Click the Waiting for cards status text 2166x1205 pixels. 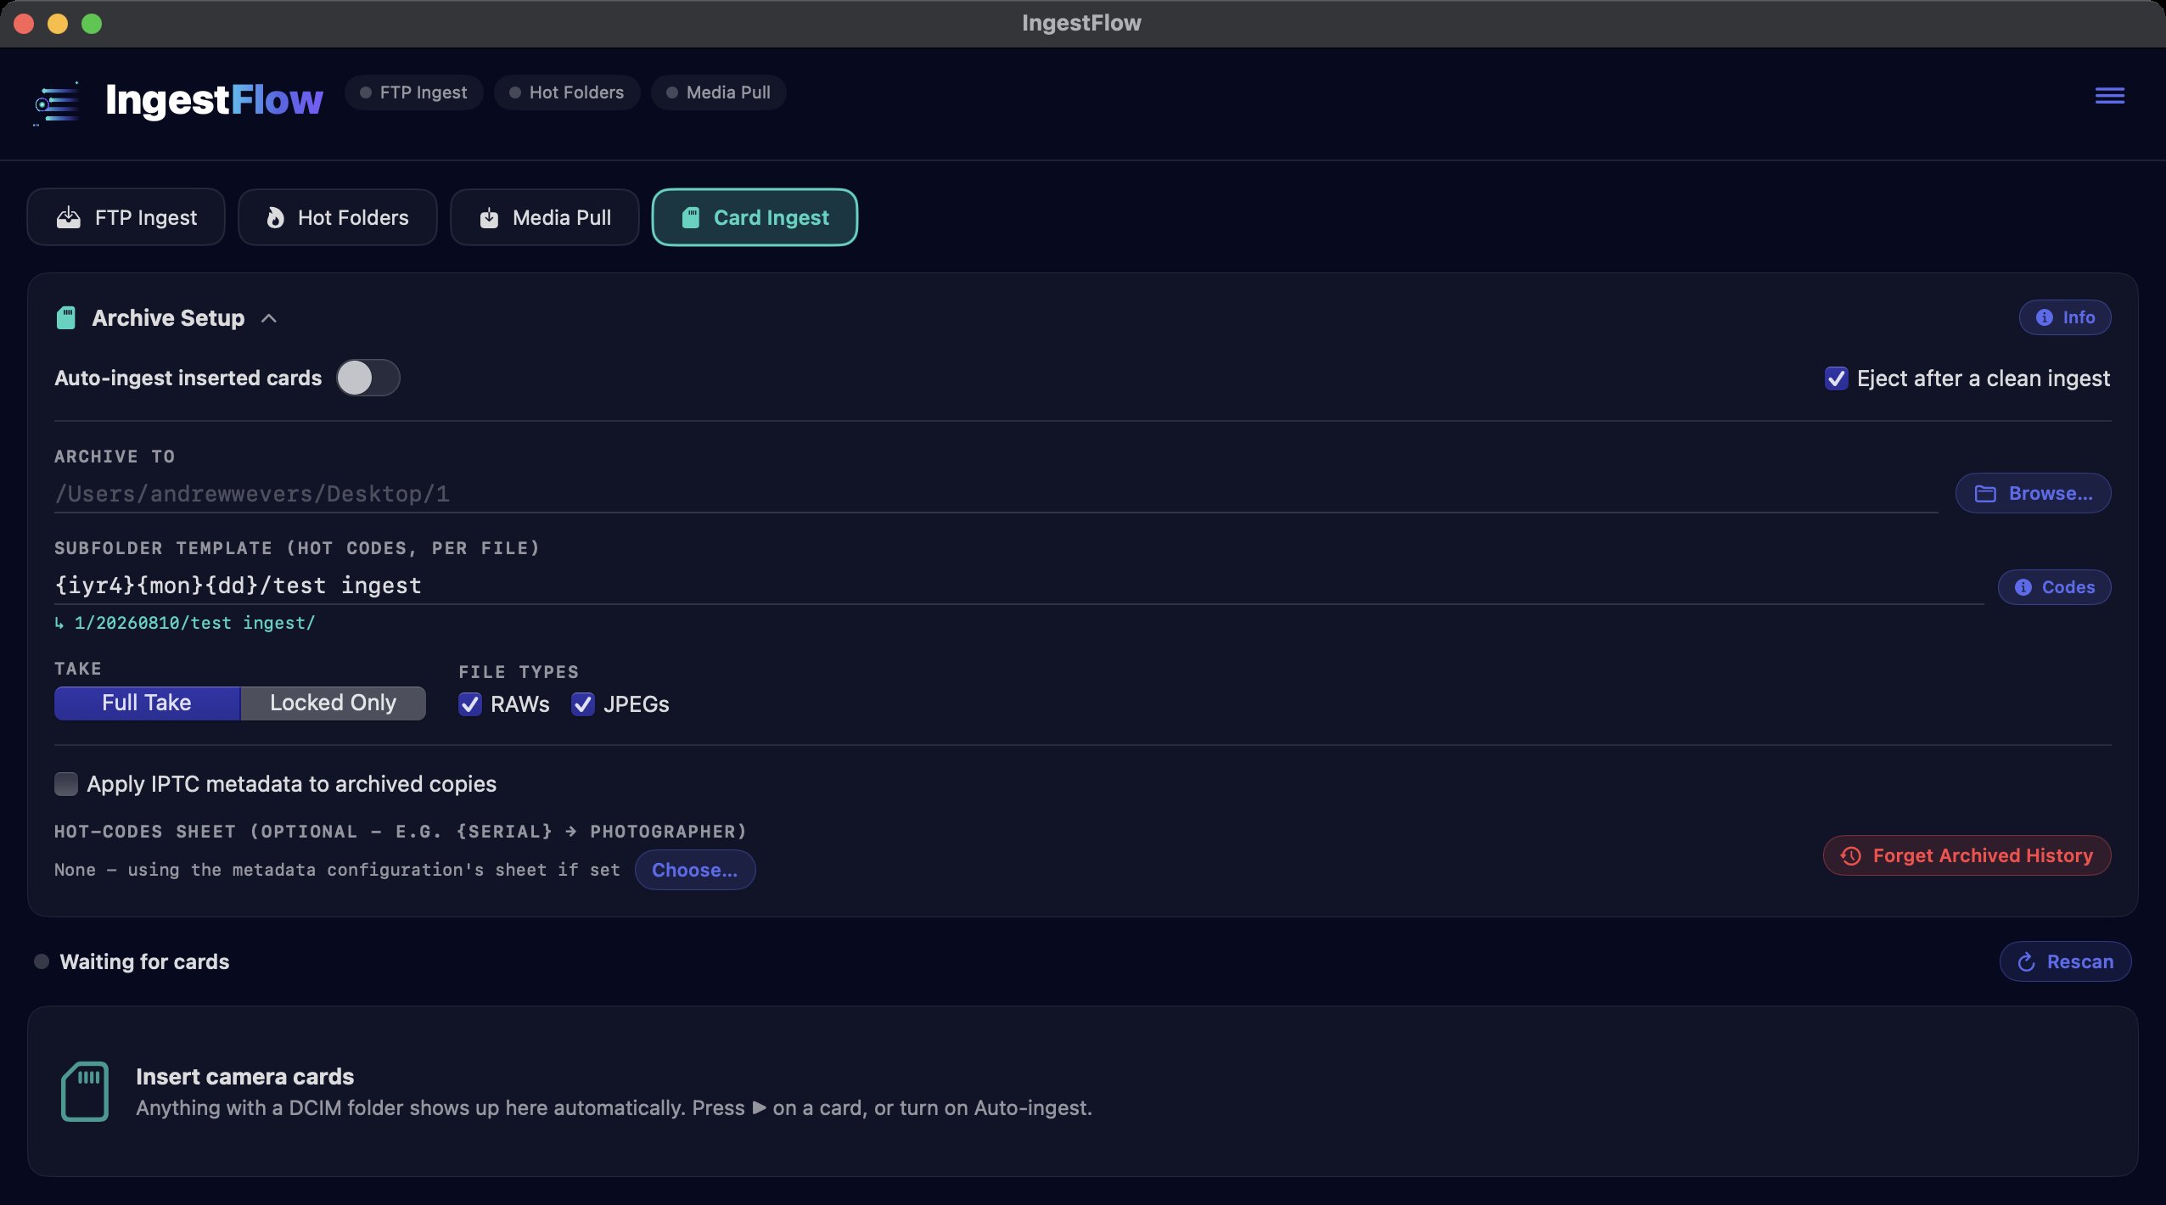144,961
